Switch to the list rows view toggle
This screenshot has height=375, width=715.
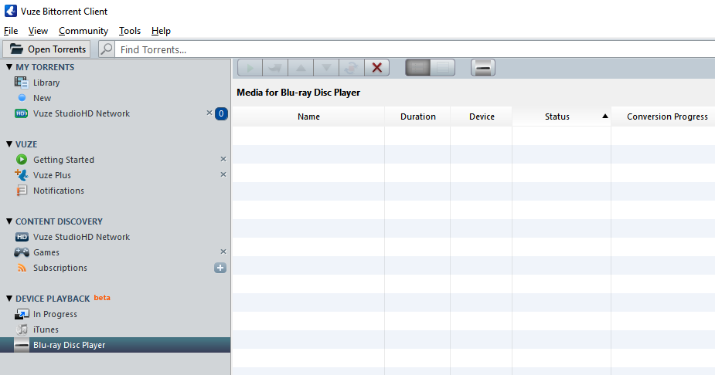443,68
